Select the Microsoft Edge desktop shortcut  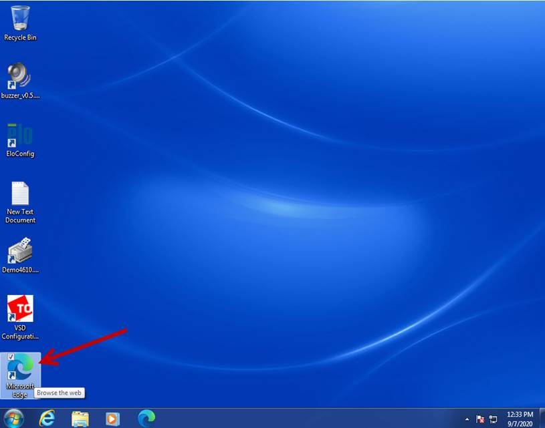[x=21, y=369]
